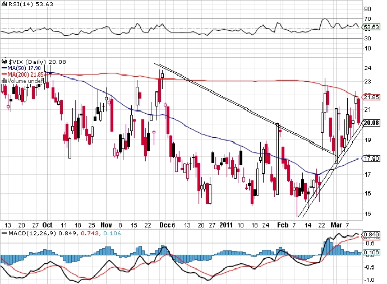Click the volume bars icon in legend
The width and height of the screenshot is (387, 284).
tap(4, 81)
